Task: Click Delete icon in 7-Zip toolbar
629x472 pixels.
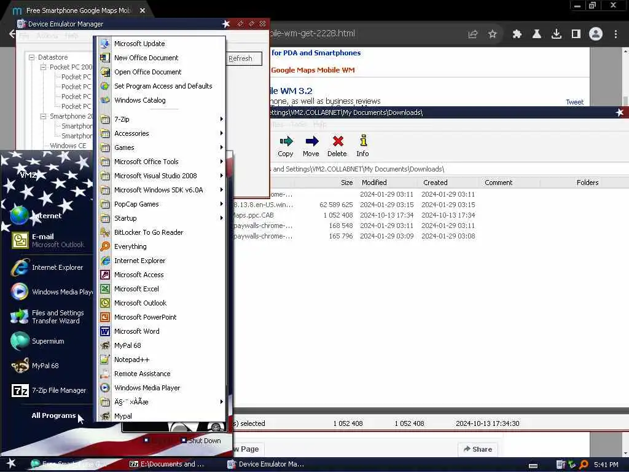Action: [337, 146]
